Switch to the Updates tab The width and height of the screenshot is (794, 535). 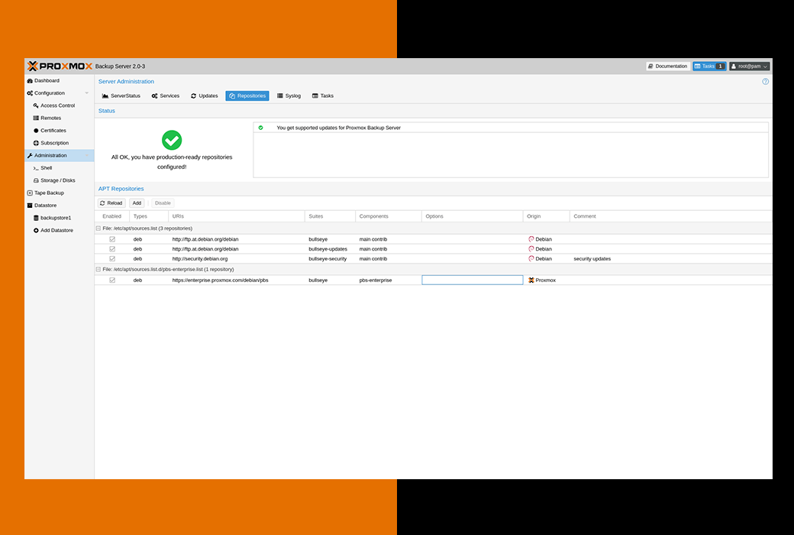pyautogui.click(x=204, y=96)
